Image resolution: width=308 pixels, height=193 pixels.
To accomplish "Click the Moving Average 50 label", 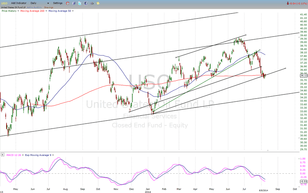I will click(x=60, y=11).
